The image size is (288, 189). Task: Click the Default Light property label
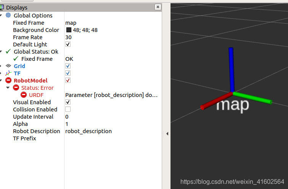30,44
